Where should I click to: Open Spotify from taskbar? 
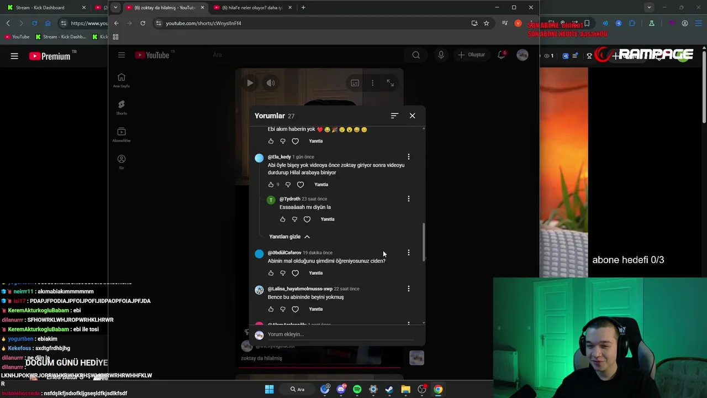(x=357, y=389)
